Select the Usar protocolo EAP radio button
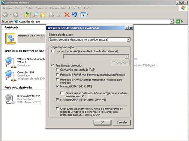Viewport: 189px width, 141px height. pyautogui.click(x=53, y=51)
